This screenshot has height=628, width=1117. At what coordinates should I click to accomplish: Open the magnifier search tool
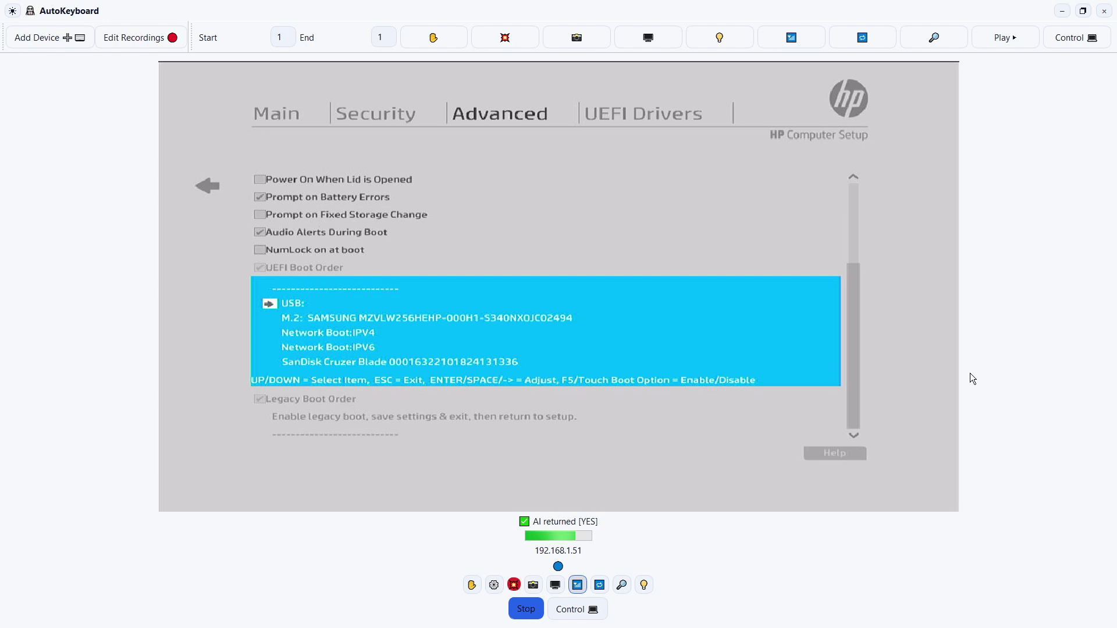pyautogui.click(x=934, y=37)
